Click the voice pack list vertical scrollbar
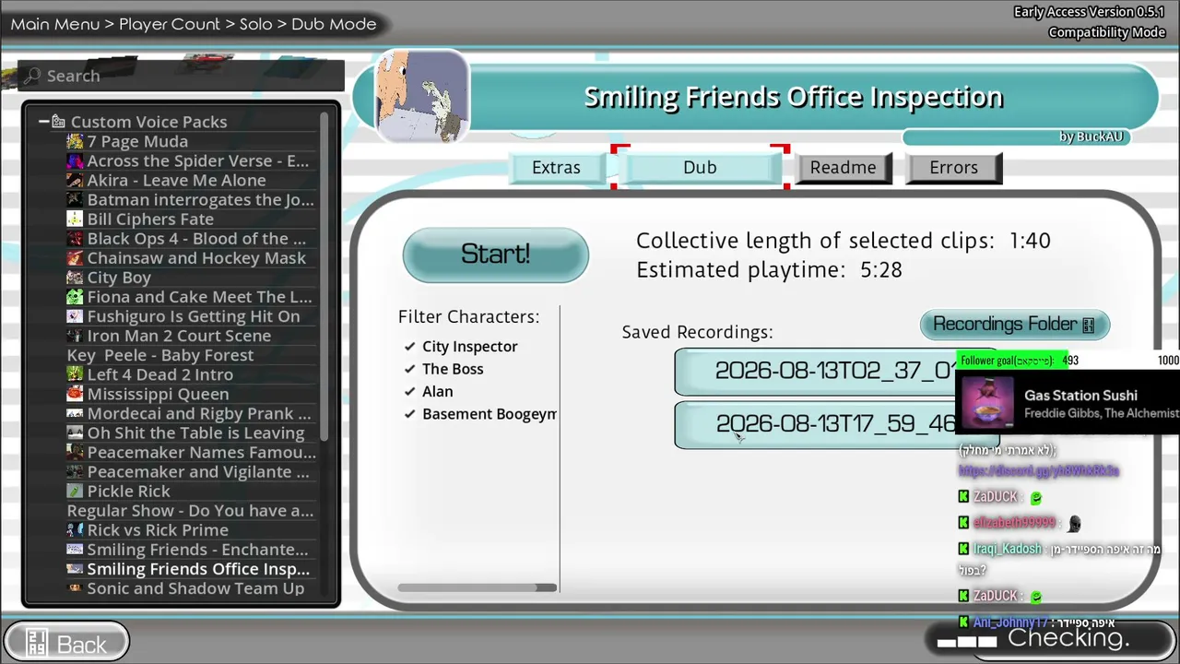This screenshot has height=664, width=1180. (324, 277)
